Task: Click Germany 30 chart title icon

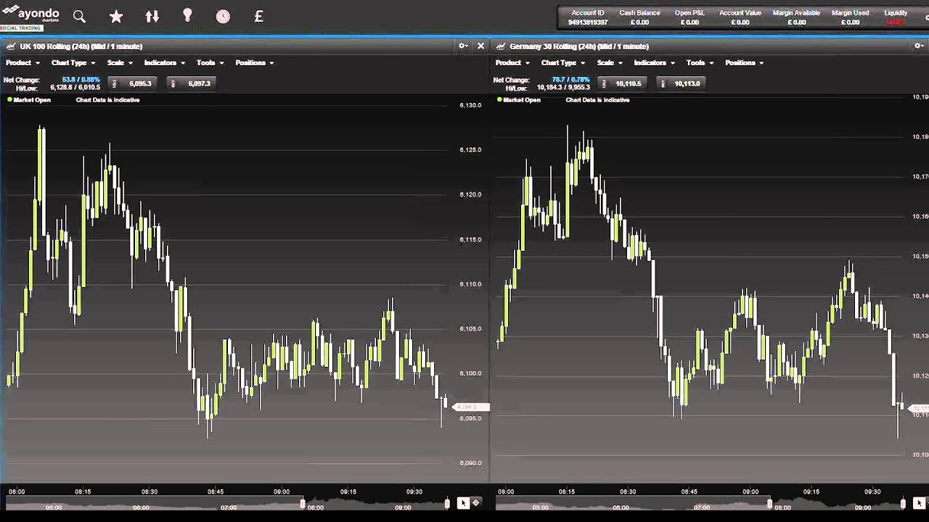Action: click(x=501, y=46)
